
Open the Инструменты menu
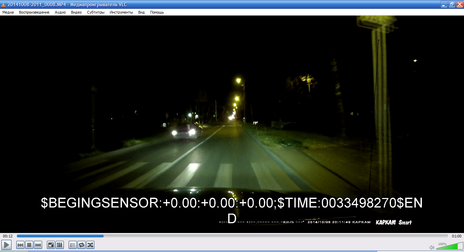pyautogui.click(x=121, y=12)
